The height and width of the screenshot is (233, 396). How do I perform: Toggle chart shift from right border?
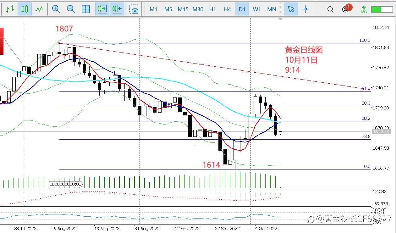pyautogui.click(x=117, y=9)
